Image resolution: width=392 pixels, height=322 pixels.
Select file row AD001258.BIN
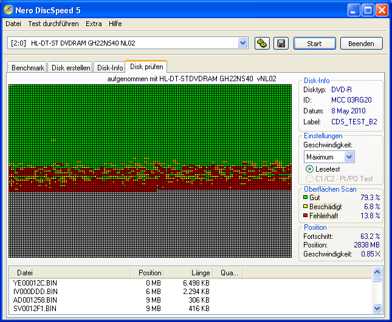(x=191, y=300)
